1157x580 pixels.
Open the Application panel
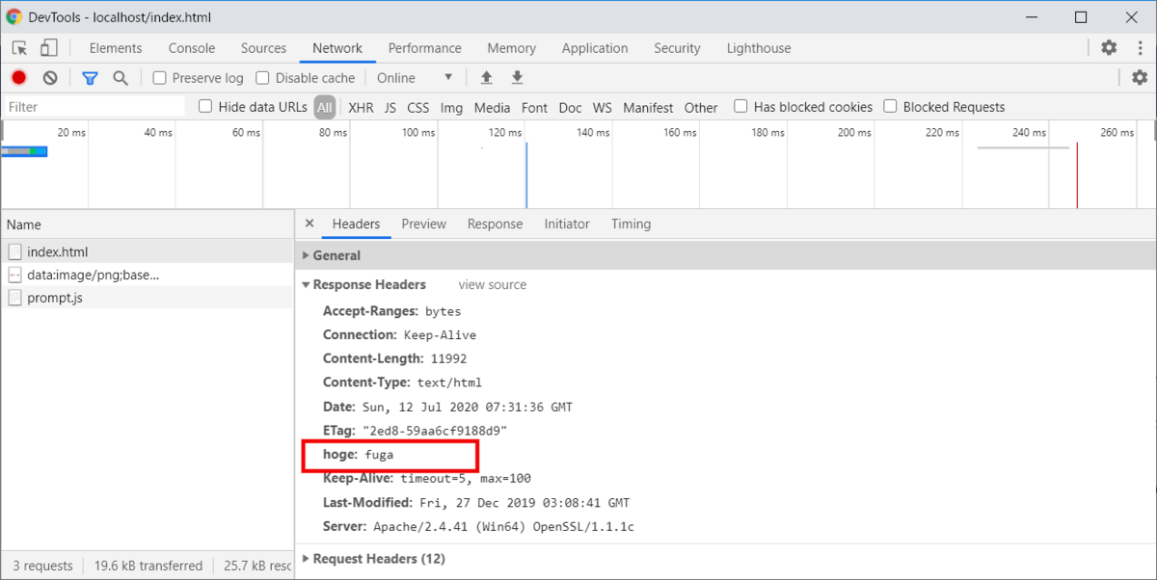[595, 48]
